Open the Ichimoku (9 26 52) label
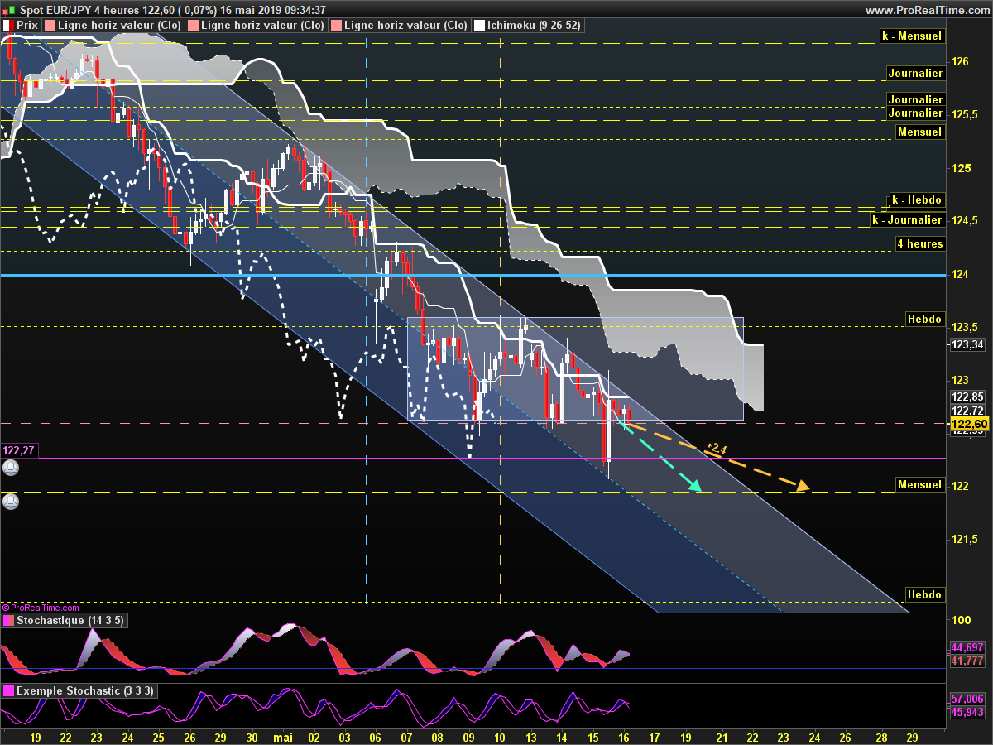Image resolution: width=993 pixels, height=745 pixels. coord(534,26)
